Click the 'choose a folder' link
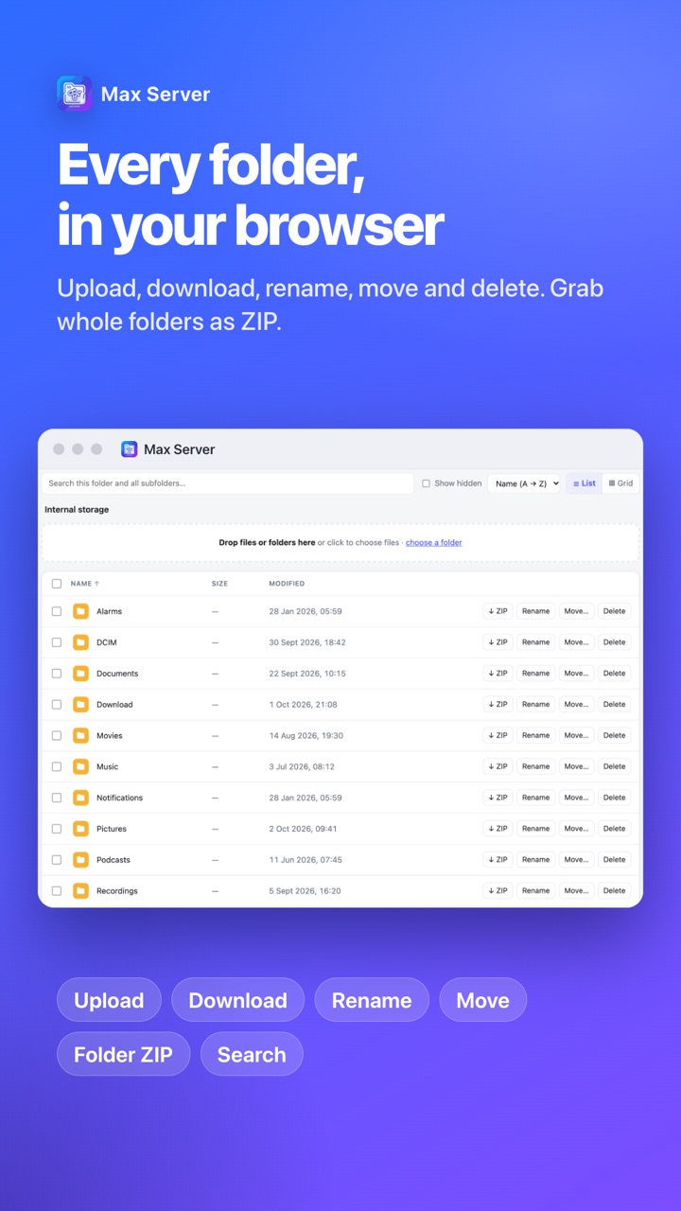Screen dimensions: 681x1211 434,543
